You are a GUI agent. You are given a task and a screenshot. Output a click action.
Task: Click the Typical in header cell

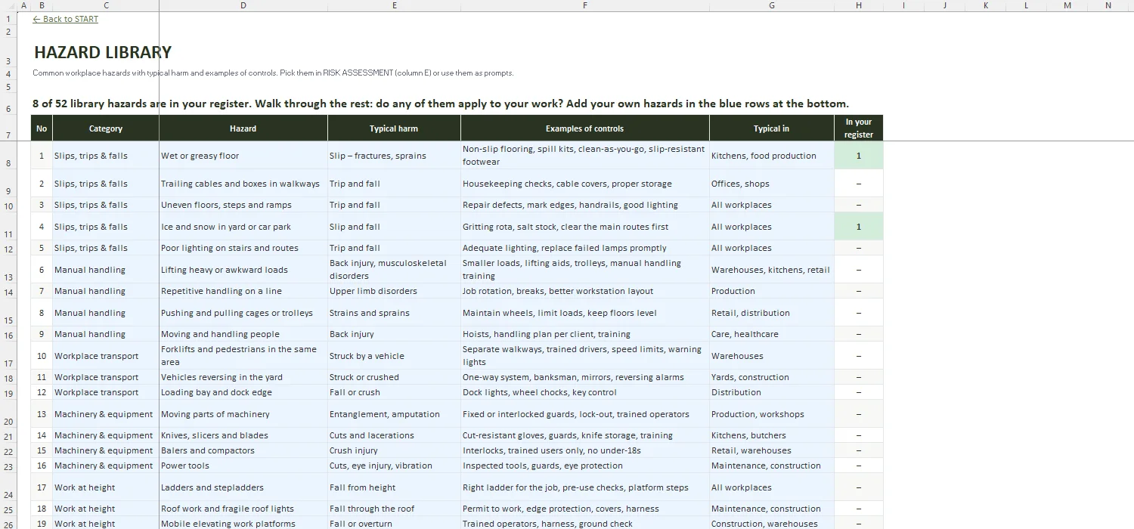pos(772,128)
